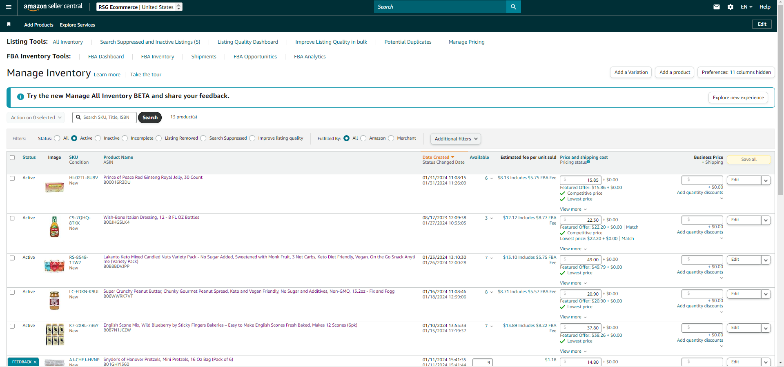Open Manage Pricing link
This screenshot has width=784, height=367.
pyautogui.click(x=467, y=42)
